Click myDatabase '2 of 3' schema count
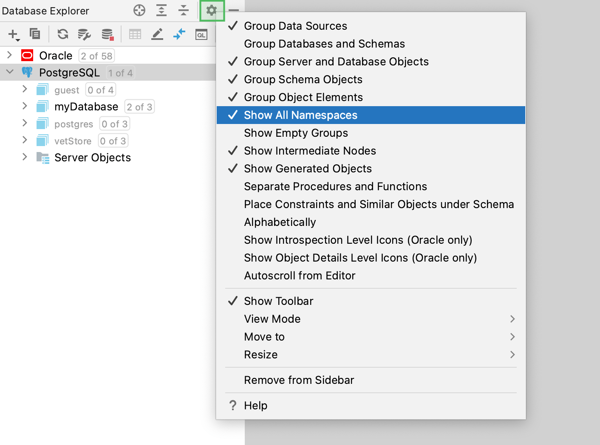 point(139,107)
